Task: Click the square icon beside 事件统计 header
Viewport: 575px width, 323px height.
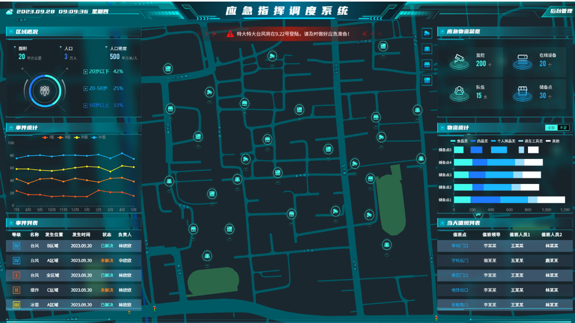Action: coord(11,128)
